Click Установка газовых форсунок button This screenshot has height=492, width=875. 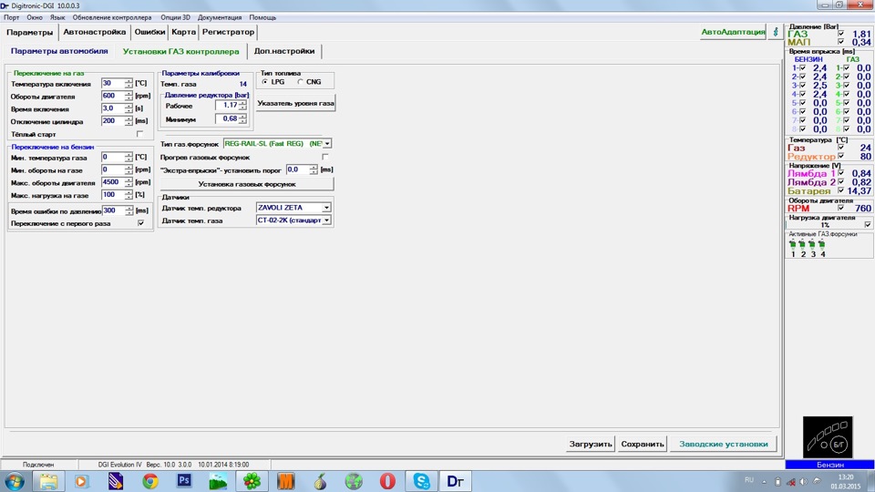pos(247,184)
